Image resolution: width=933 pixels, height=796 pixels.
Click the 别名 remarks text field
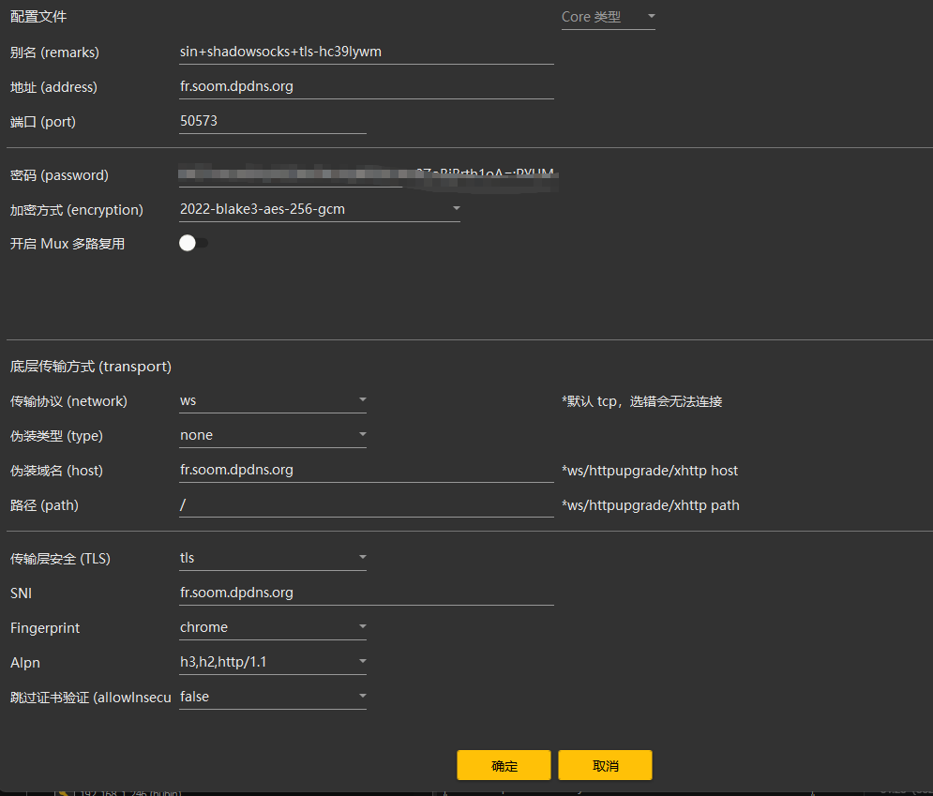coord(366,53)
